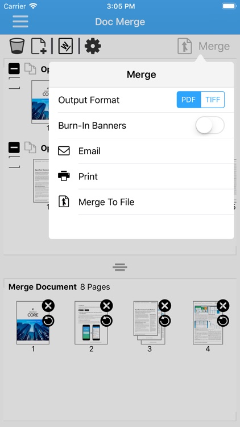Toggle the Burn-In Banners switch
This screenshot has height=427, width=240.
pyautogui.click(x=210, y=125)
